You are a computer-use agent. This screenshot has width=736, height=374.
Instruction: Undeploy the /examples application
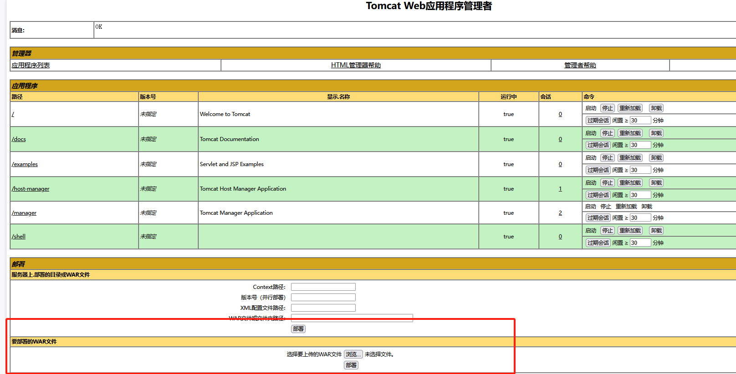point(656,158)
